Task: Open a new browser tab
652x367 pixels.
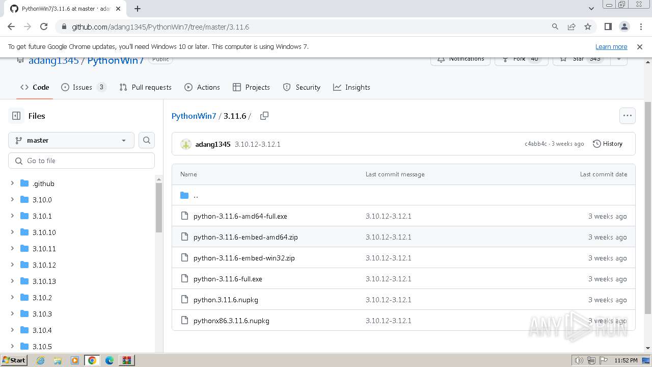Action: [x=138, y=8]
